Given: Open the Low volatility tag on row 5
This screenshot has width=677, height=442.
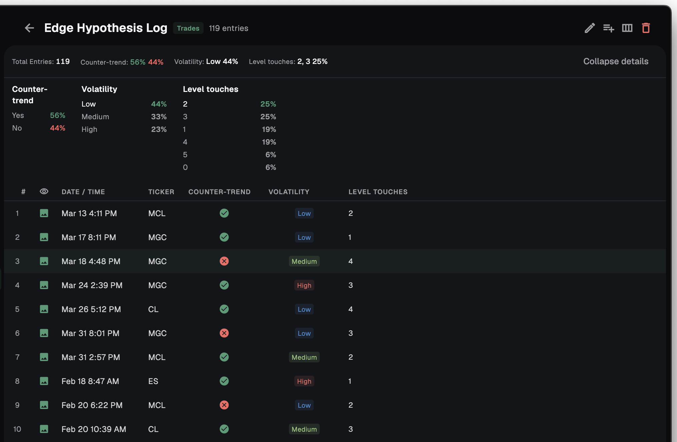Looking at the screenshot, I should (x=304, y=309).
